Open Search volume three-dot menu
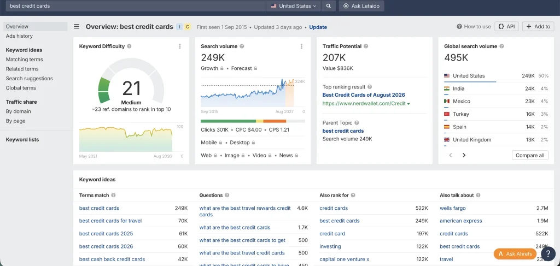Screen dimensions: 560x266 (x=301, y=46)
